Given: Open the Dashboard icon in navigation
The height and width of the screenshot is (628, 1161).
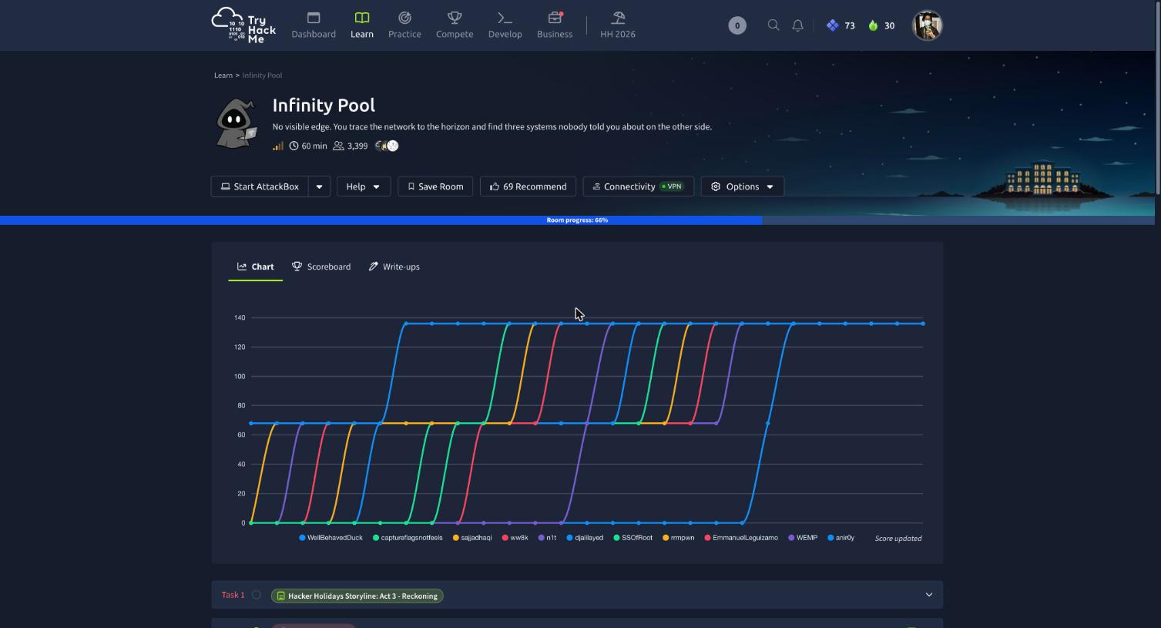Looking at the screenshot, I should point(314,18).
